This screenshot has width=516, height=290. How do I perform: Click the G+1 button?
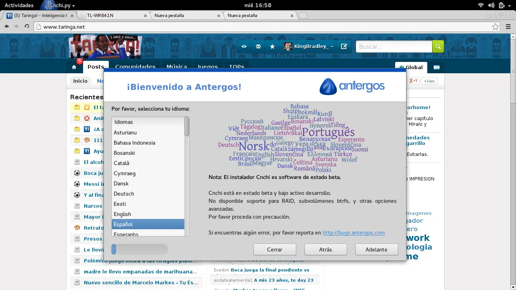[x=413, y=81]
